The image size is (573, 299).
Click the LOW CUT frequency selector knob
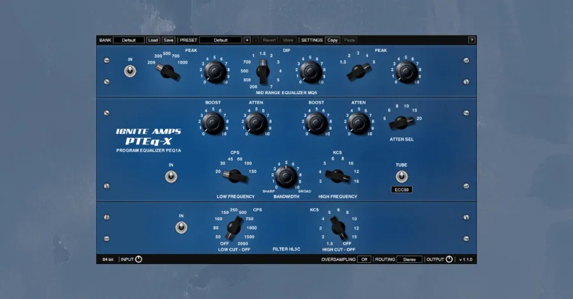(234, 228)
